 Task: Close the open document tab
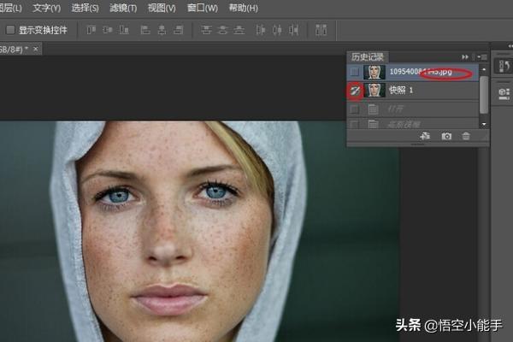37,49
